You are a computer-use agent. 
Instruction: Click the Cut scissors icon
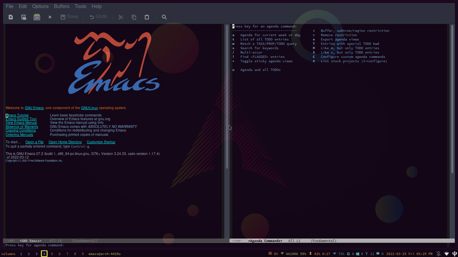[121, 17]
